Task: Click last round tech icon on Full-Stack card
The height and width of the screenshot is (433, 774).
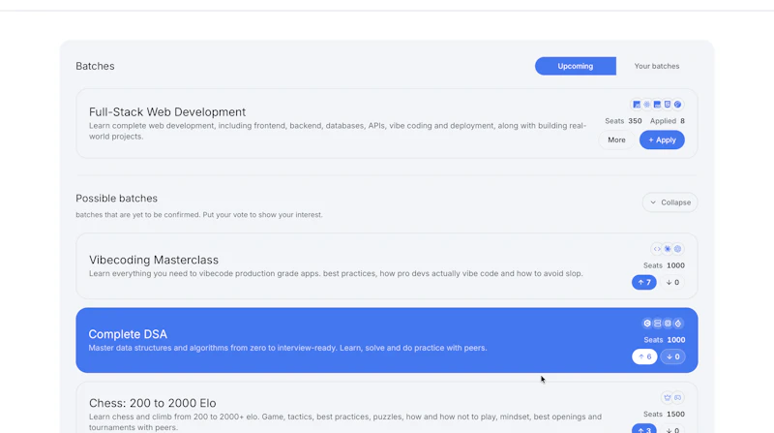Action: tap(678, 105)
